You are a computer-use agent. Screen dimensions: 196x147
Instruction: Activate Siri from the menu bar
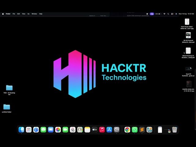click(176, 14)
